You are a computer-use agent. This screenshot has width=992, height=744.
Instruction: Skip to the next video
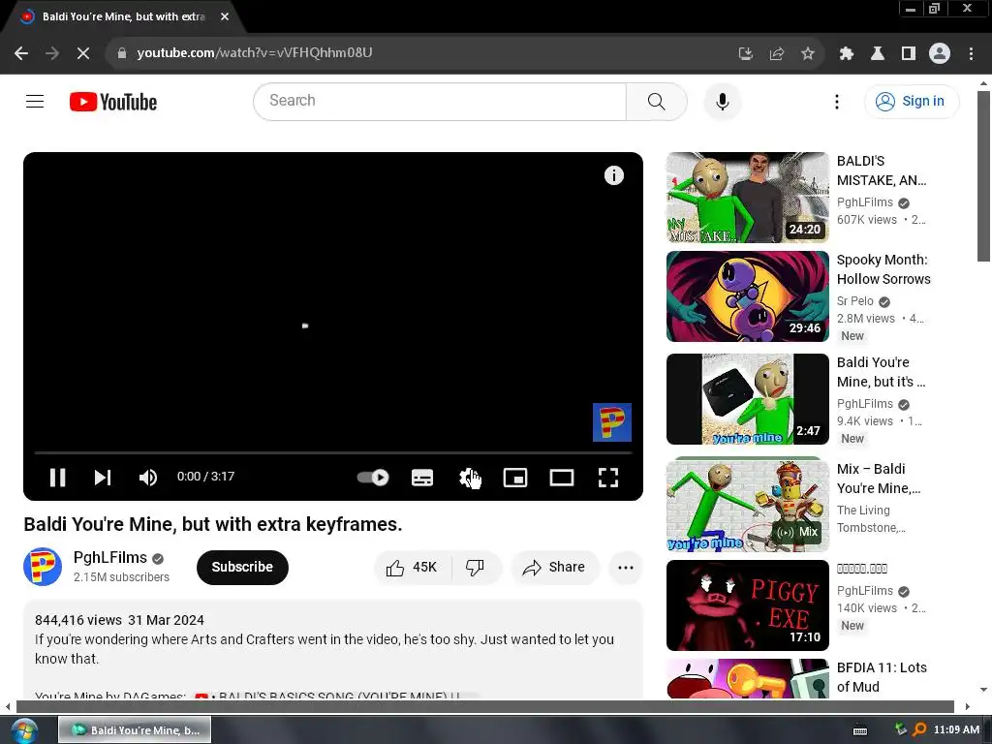tap(103, 477)
